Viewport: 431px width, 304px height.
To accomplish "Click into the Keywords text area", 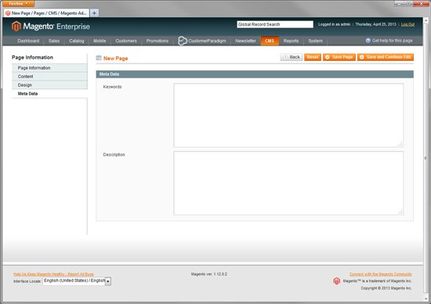I will 288,116.
